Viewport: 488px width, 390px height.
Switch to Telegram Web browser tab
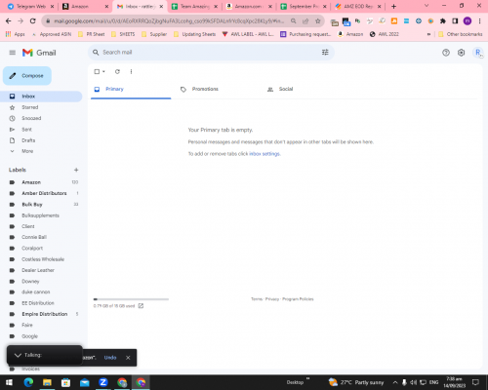tap(31, 7)
